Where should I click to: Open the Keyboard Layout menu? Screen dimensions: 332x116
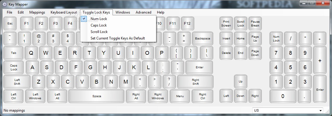pyautogui.click(x=64, y=12)
